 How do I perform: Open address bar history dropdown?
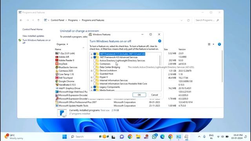tap(181, 20)
